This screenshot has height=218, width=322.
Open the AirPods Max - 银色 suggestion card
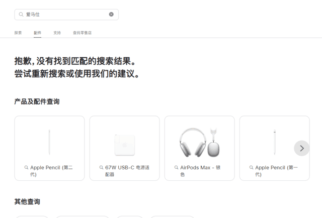199,148
